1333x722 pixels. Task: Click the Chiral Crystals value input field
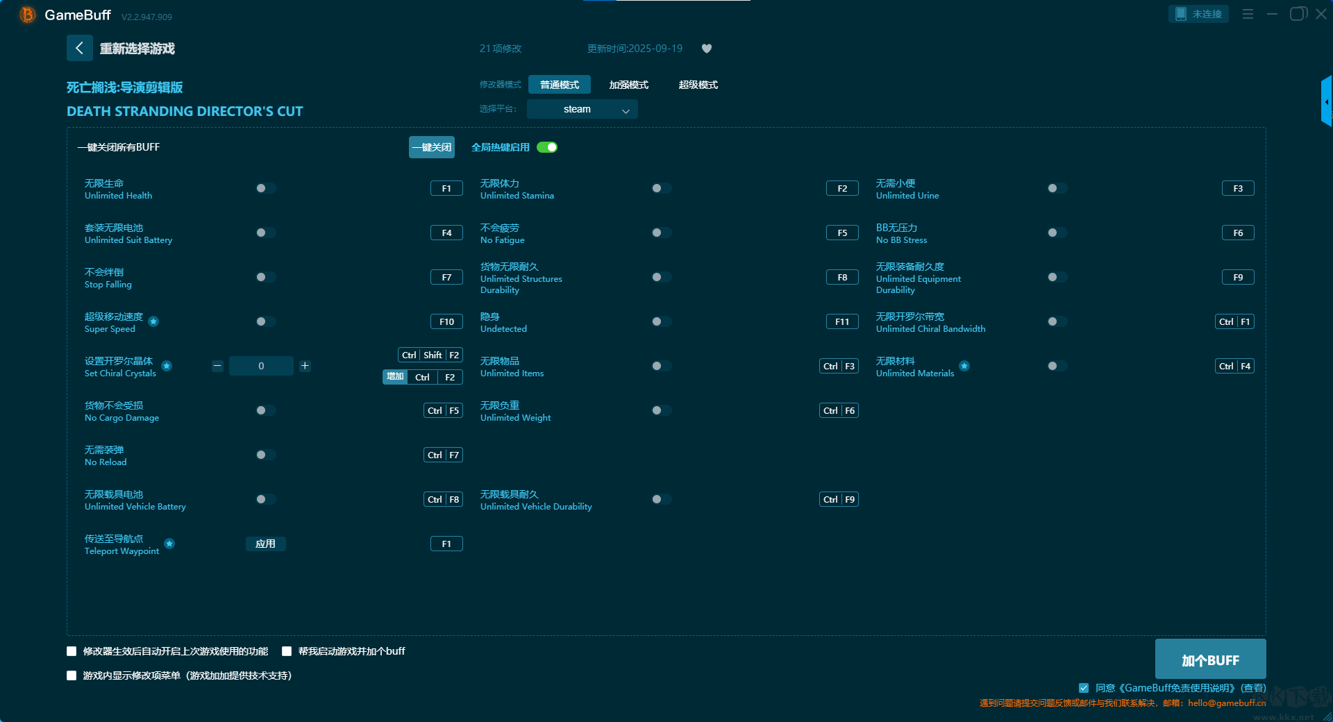[261, 366]
